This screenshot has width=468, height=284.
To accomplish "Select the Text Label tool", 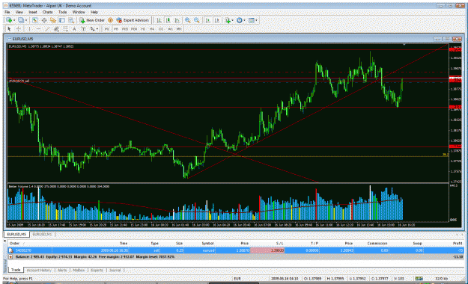I will point(84,29).
